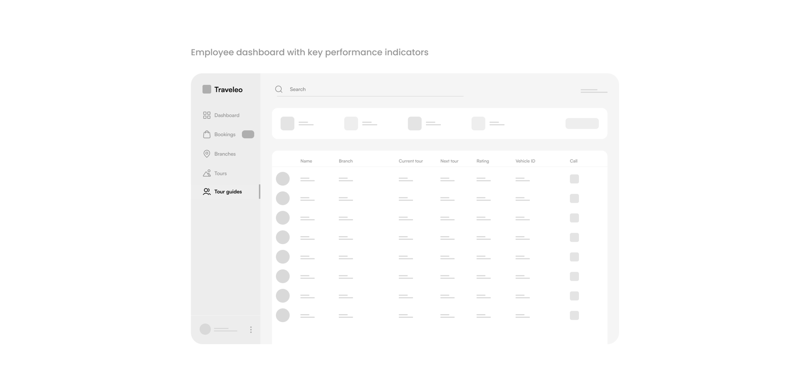Open the Dashboard menu item
This screenshot has height=390, width=810.
pos(227,115)
